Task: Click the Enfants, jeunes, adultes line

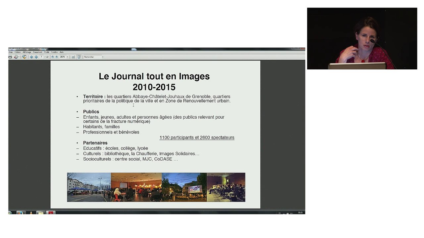Action: click(154, 119)
